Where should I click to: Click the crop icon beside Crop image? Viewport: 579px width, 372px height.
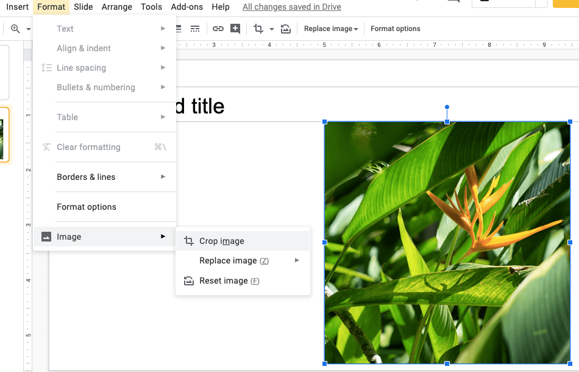tap(189, 241)
